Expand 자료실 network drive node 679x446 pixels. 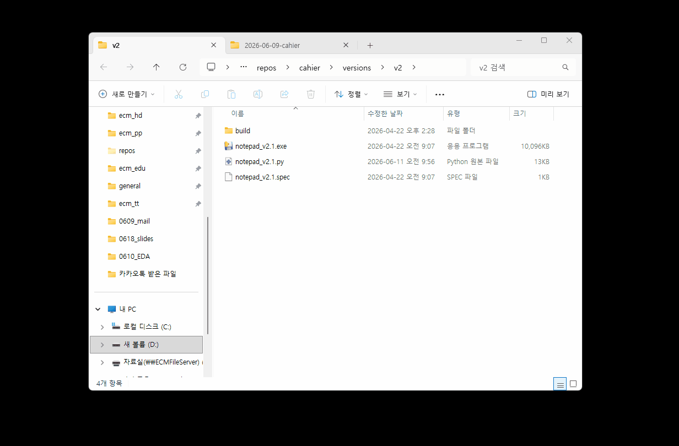pos(102,362)
